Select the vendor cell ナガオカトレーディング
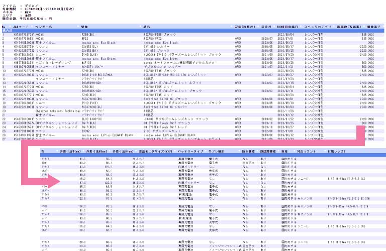 (x=53, y=63)
